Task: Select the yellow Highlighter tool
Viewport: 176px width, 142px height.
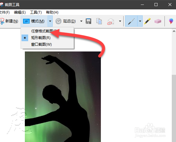Action: coord(148,21)
